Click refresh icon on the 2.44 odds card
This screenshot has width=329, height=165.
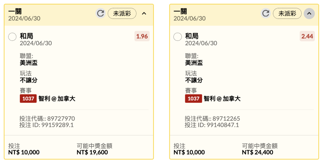click(x=266, y=13)
